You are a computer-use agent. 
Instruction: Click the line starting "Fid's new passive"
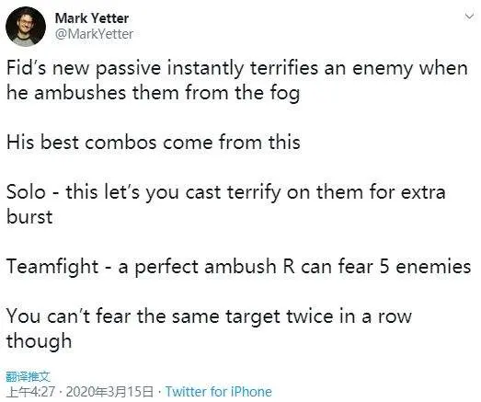pos(237,68)
